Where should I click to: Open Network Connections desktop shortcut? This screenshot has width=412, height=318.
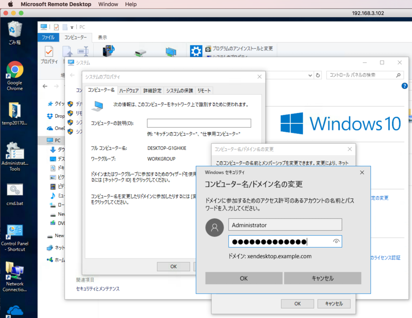click(x=15, y=277)
